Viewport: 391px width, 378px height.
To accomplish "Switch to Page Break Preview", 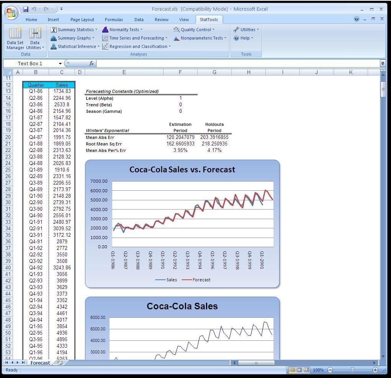I will coord(306,370).
